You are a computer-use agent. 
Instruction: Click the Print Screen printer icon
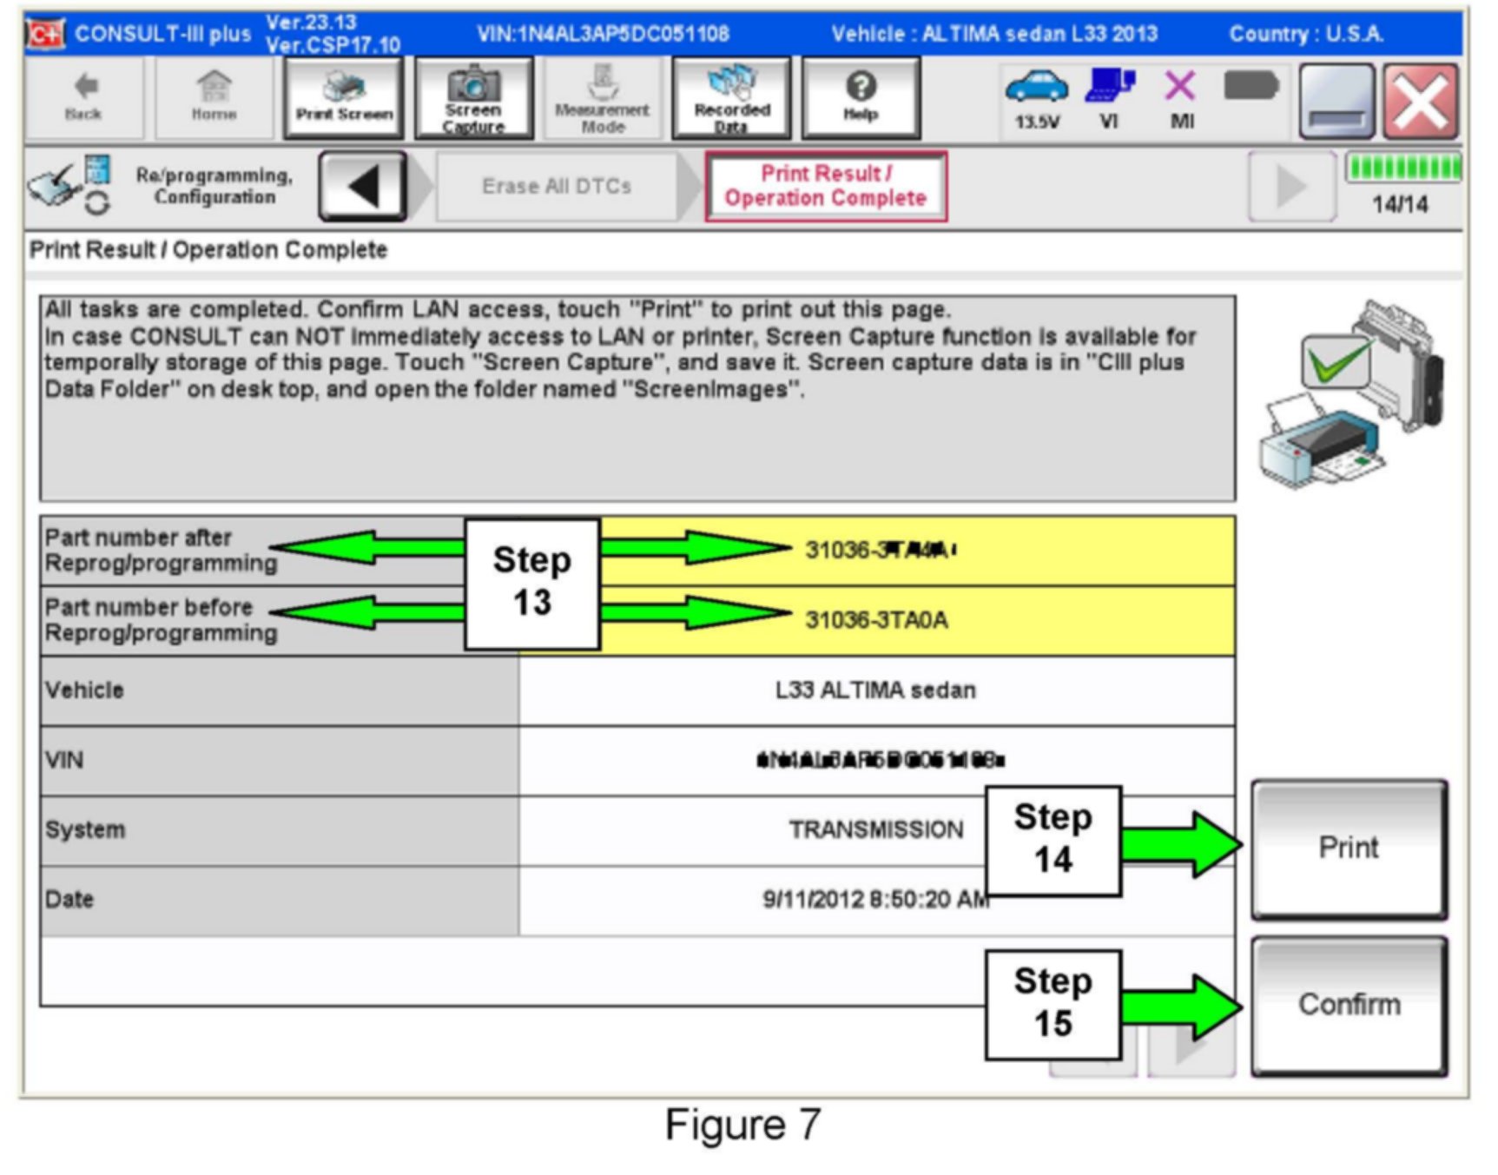[x=344, y=97]
